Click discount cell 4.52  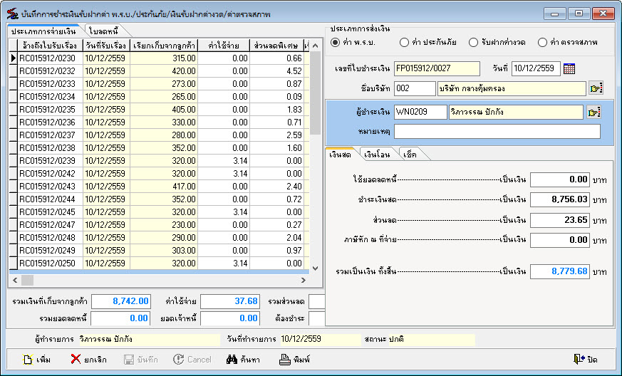(277, 71)
